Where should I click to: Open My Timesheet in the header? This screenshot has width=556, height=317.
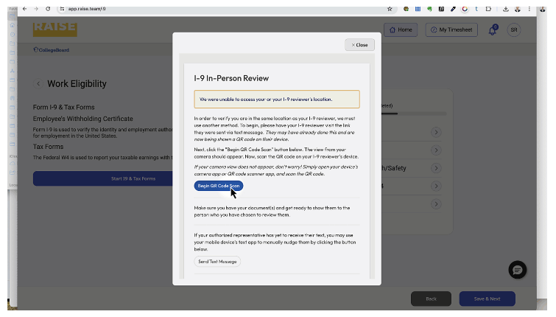coord(452,30)
